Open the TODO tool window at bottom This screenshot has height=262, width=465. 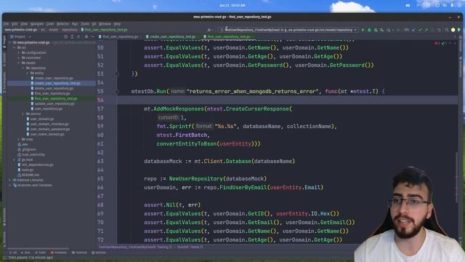(x=41, y=253)
